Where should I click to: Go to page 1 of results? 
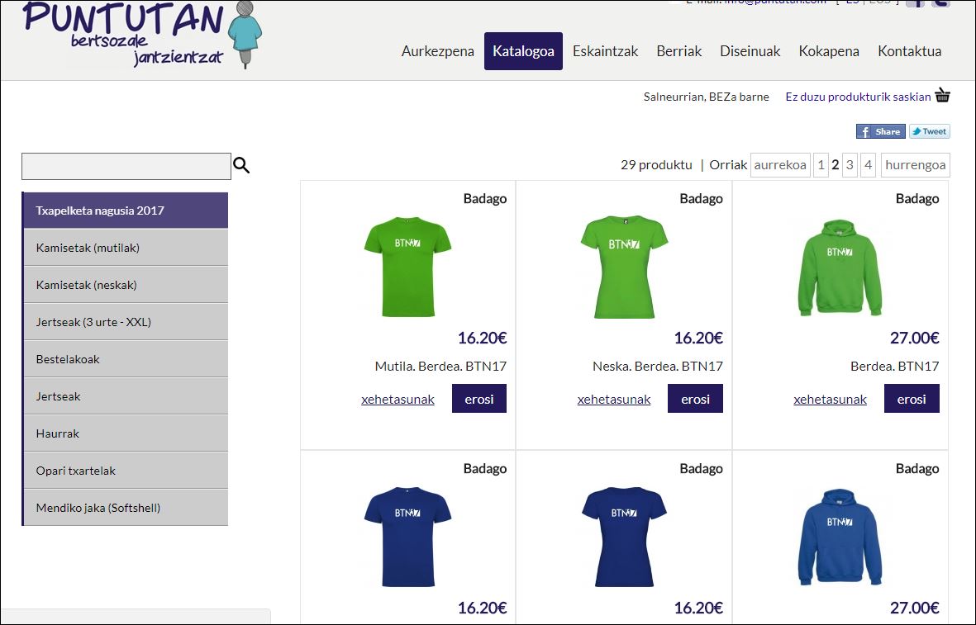tap(821, 165)
